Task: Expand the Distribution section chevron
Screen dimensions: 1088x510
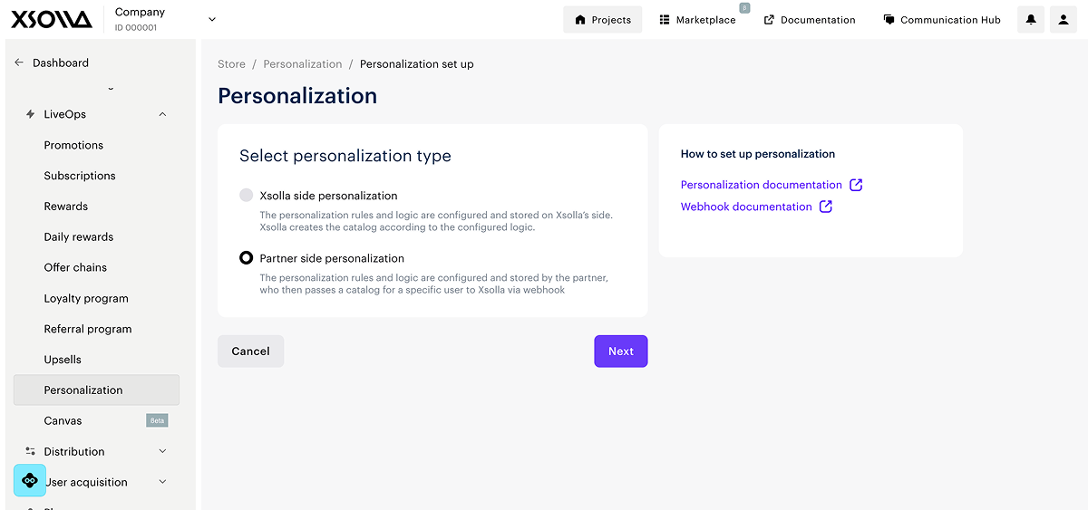Action: click(x=162, y=451)
